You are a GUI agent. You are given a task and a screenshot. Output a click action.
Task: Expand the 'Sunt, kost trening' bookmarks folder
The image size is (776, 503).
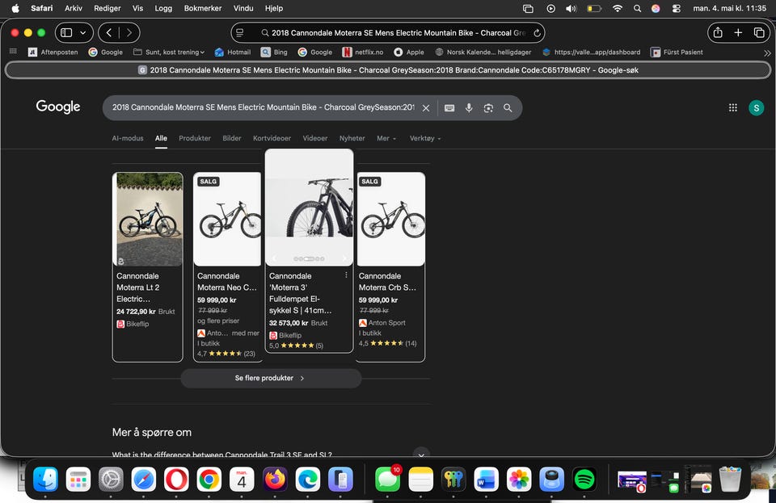(169, 52)
